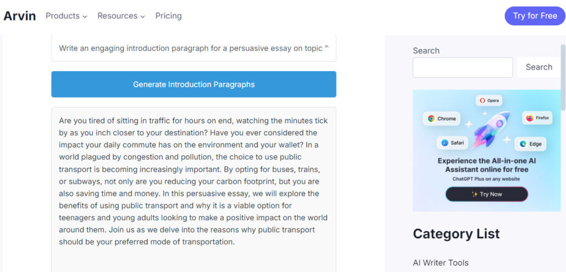Click the Safari browser icon in banner
The image size is (566, 272).
(x=444, y=143)
